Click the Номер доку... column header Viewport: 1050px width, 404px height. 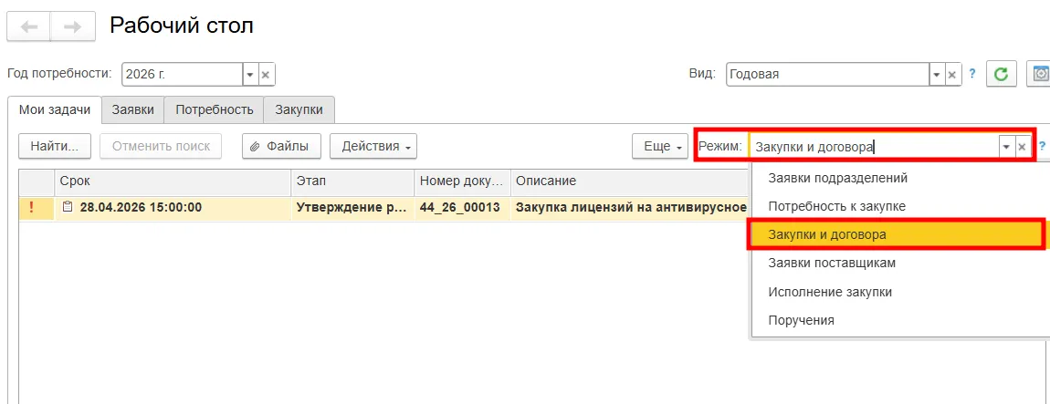click(x=463, y=181)
